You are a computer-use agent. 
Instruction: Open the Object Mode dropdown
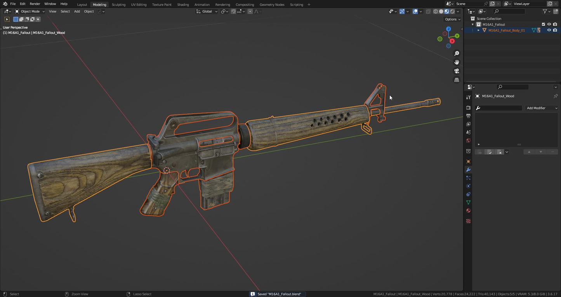point(30,11)
